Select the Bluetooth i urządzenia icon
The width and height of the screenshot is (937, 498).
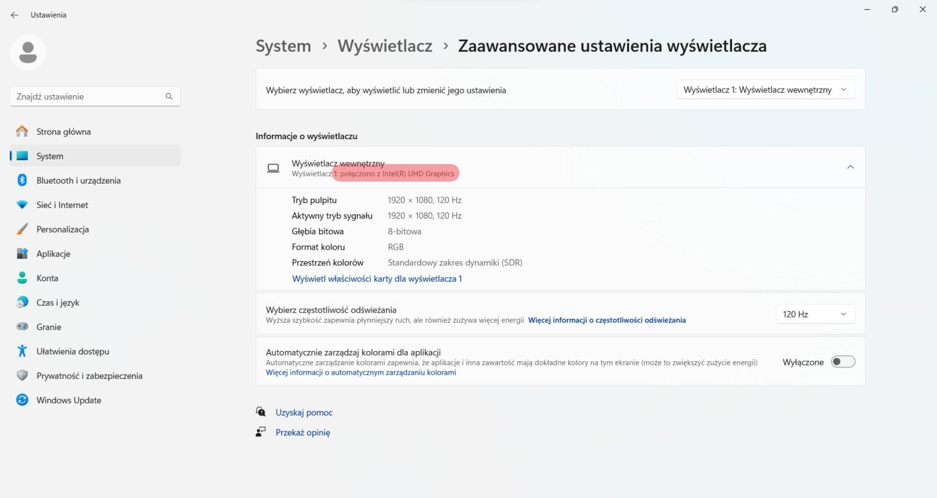22,180
